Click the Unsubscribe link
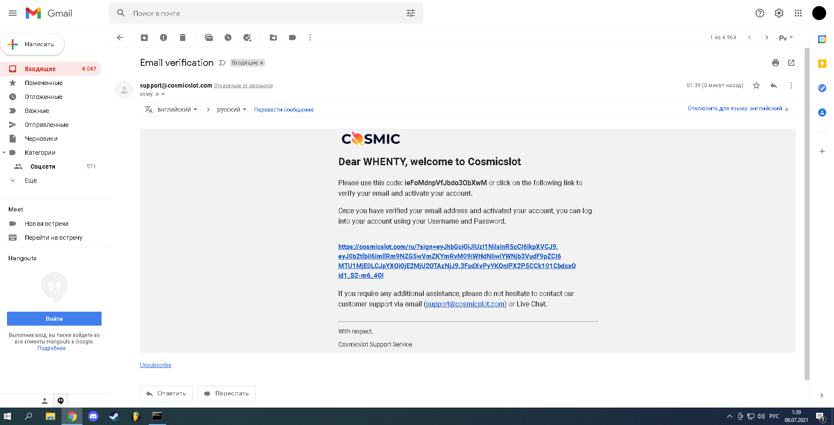Screen dimensions: 834x425 pyautogui.click(x=156, y=365)
